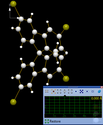Click the grey X cancel icon in the panel toolbar
103x125 pixels.
(x=47, y=91)
